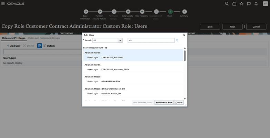Screen dimensions: 270x138
Task: Click the Back button
Action: tap(210, 27)
